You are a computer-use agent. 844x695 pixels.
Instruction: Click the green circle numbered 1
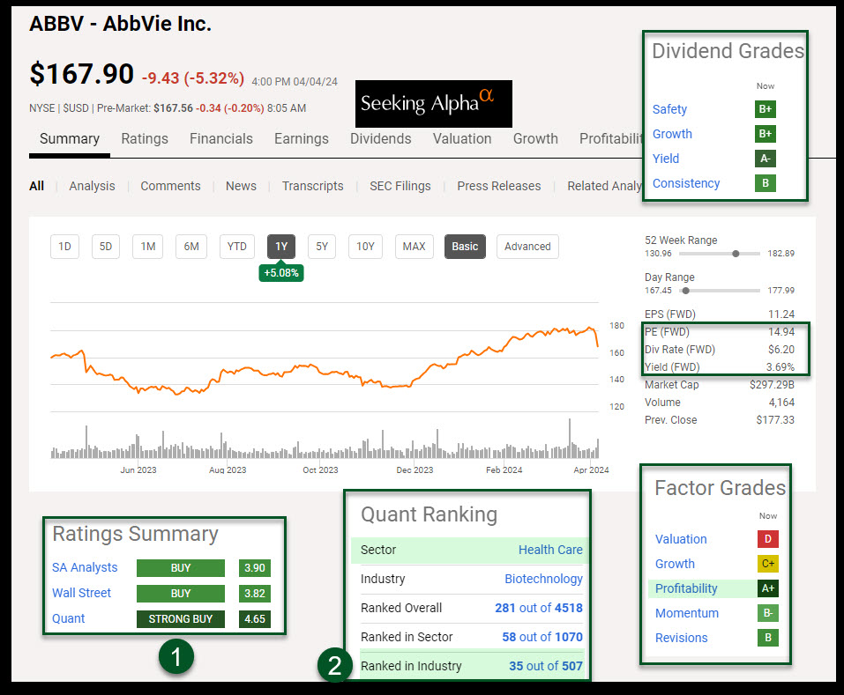click(176, 656)
